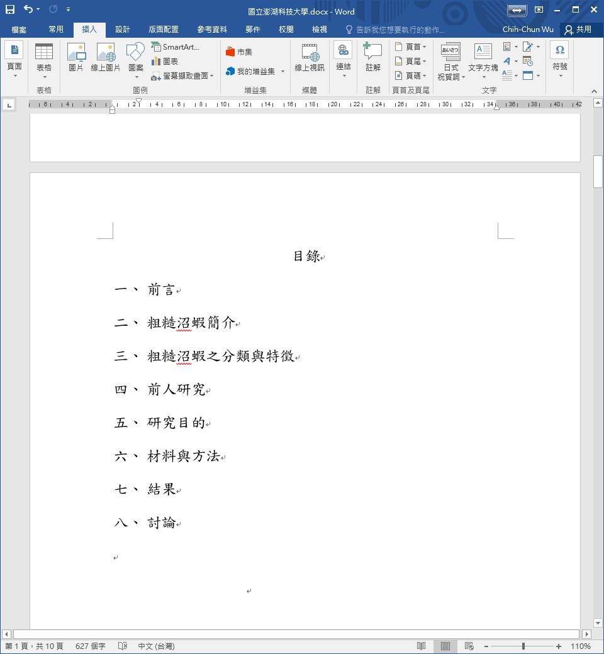Screen dimensions: 604x654
Task: Switch to the 郵件 (Mailings) tab
Action: [x=252, y=29]
